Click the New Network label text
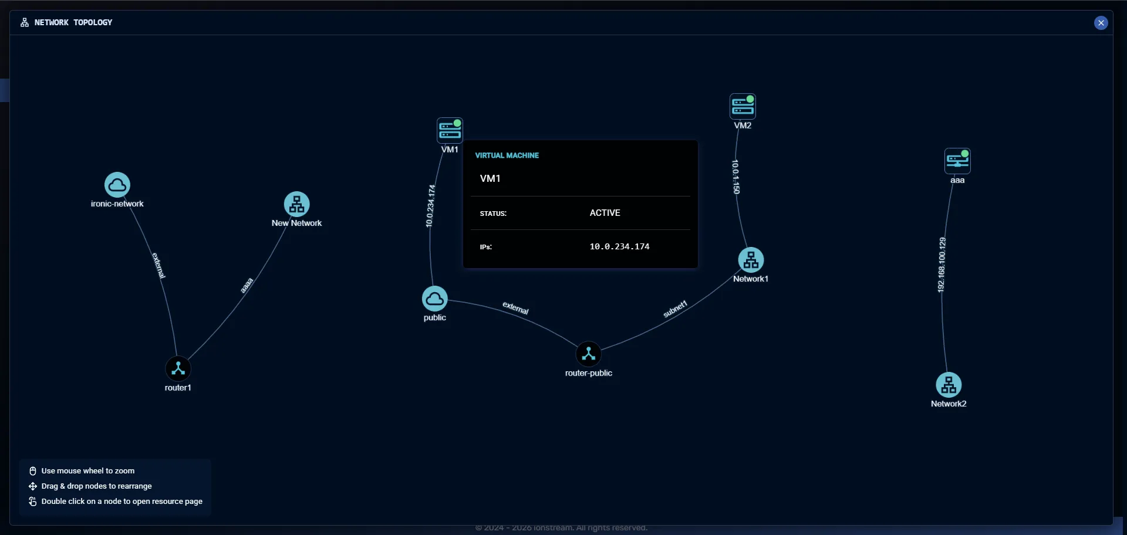The height and width of the screenshot is (535, 1127). (297, 223)
